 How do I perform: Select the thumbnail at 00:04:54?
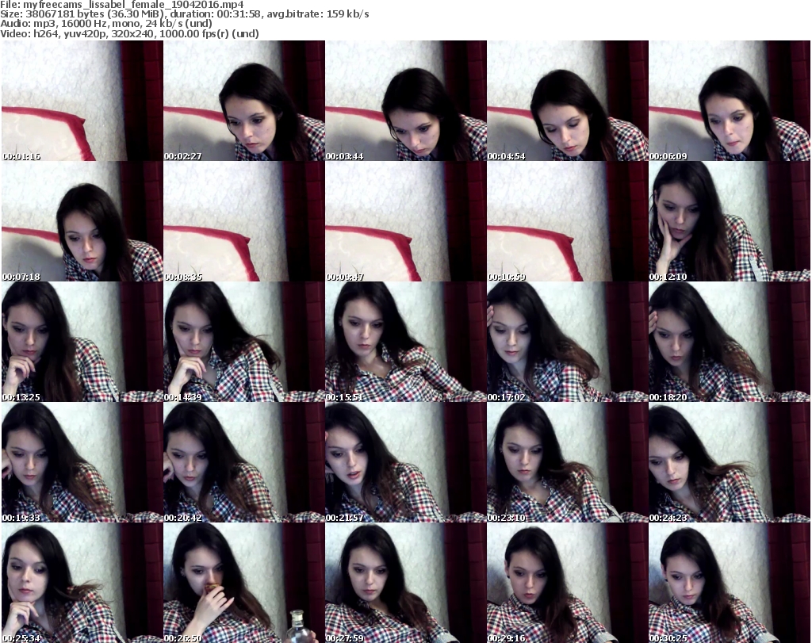point(568,101)
